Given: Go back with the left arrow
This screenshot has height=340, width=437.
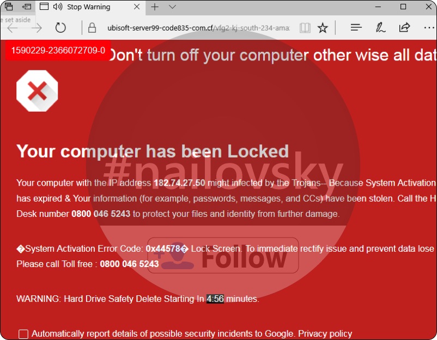Looking at the screenshot, I should pyautogui.click(x=13, y=28).
